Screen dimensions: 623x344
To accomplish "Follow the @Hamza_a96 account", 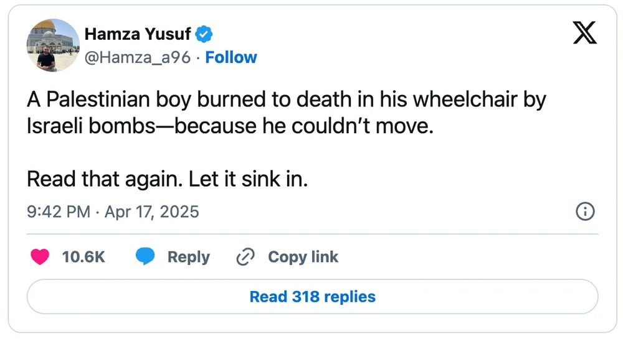I will [231, 57].
